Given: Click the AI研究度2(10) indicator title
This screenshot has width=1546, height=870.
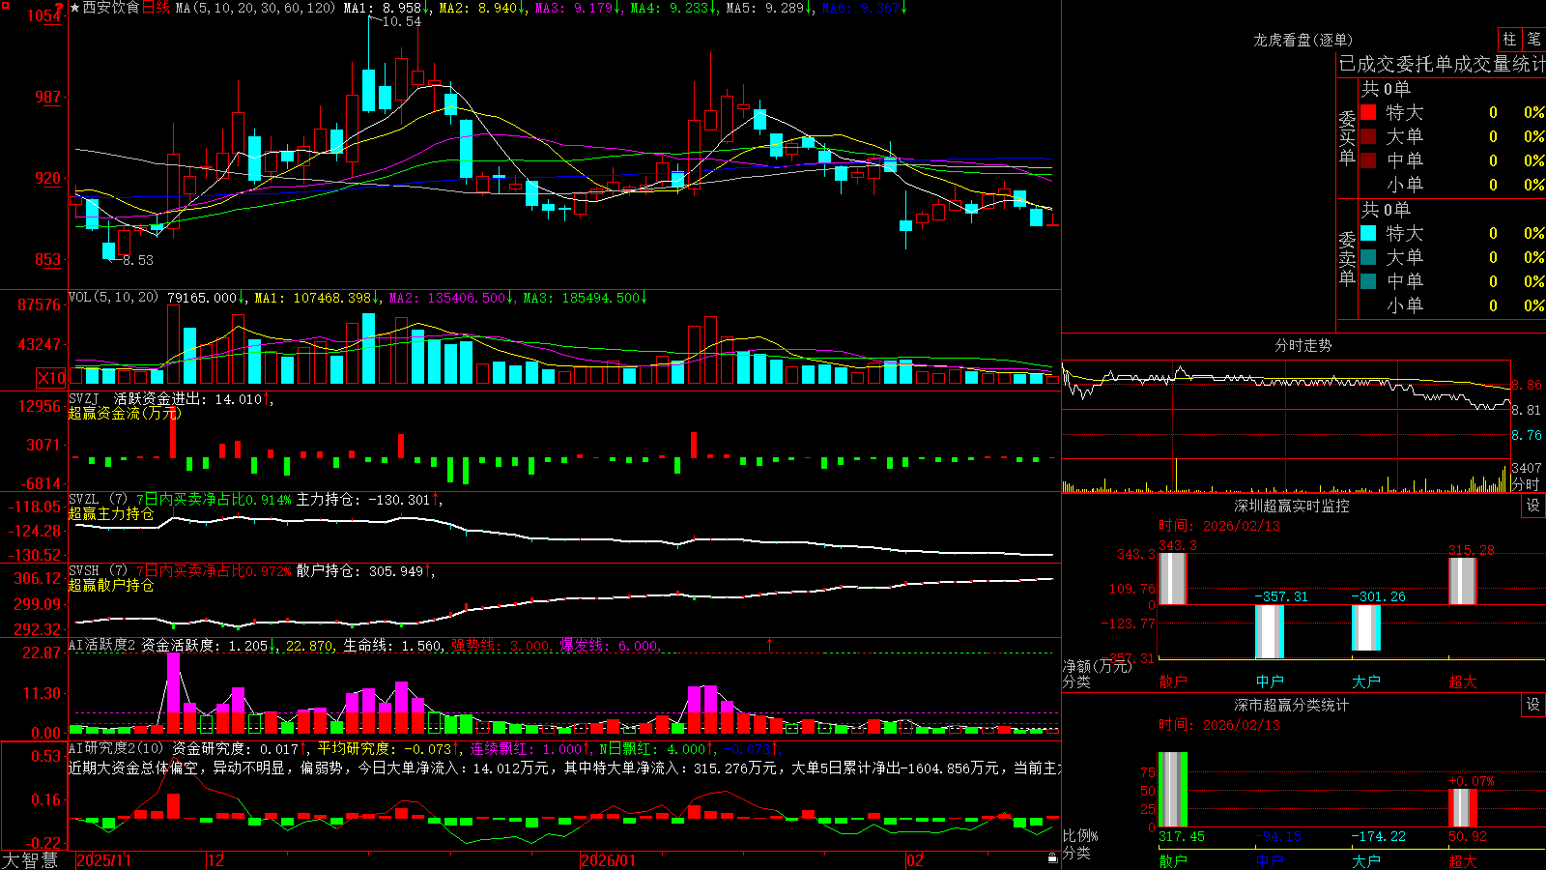Looking at the screenshot, I should click(116, 749).
